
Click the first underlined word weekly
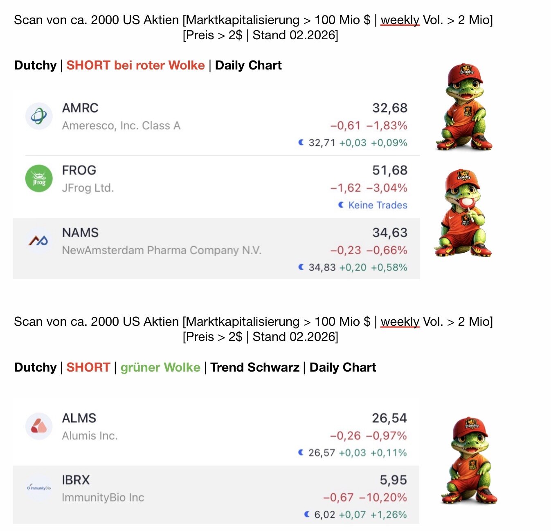point(400,20)
